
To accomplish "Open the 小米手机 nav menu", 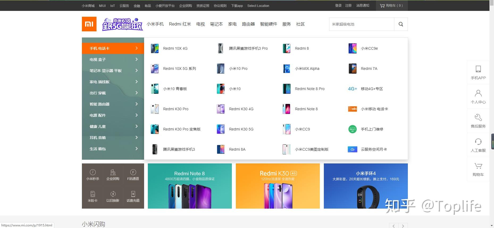I will 155,24.
